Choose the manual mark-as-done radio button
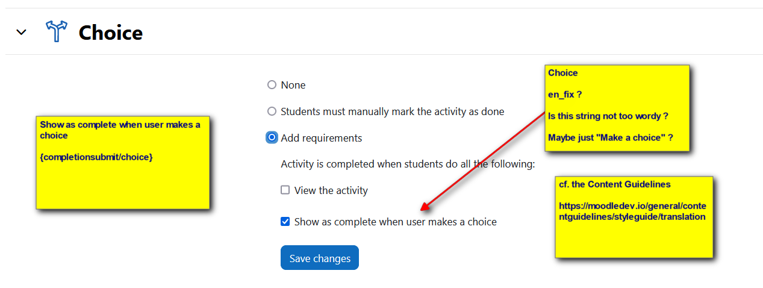 (x=272, y=111)
